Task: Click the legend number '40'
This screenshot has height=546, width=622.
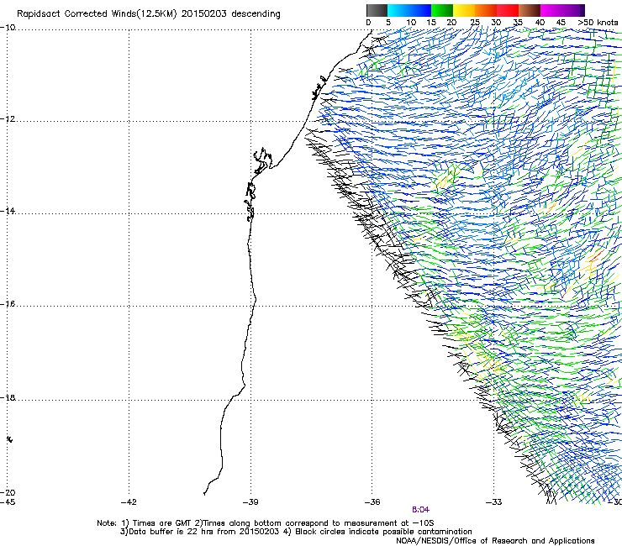Action: [x=540, y=23]
